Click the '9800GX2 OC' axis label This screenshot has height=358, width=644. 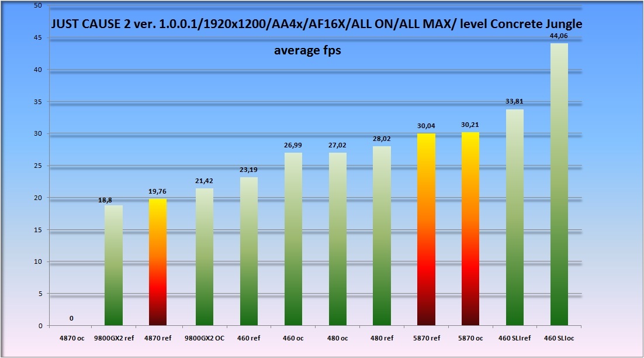pyautogui.click(x=205, y=338)
